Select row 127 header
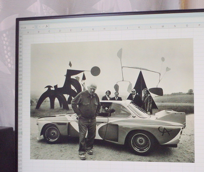204x172 pixels. coord(20,164)
